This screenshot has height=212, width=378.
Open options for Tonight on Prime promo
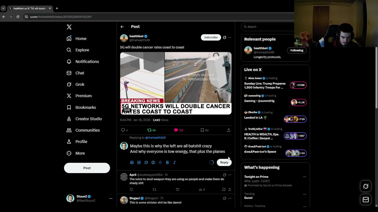[304, 177]
